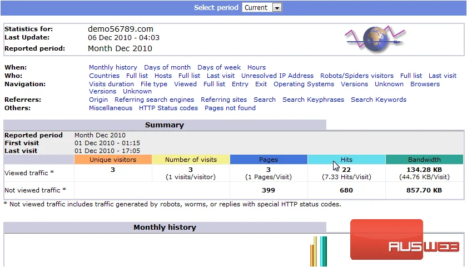467x267 pixels.
Task: Open the Full list link after Hosts
Action: click(x=189, y=76)
